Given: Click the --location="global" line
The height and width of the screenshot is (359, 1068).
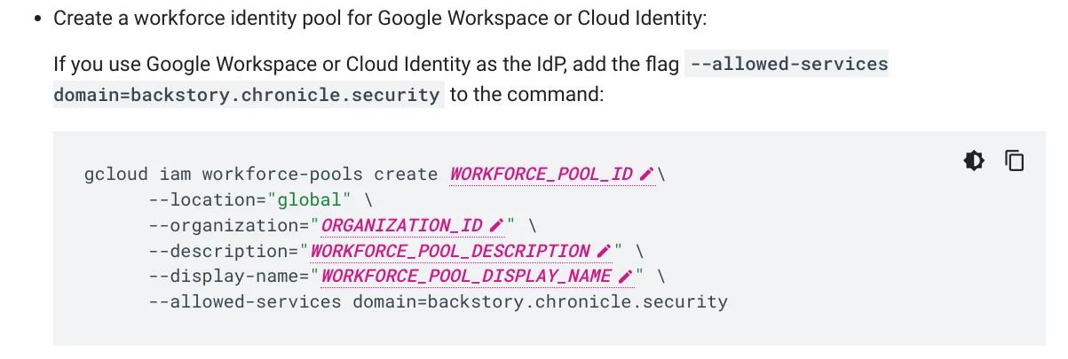Looking at the screenshot, I should click(260, 199).
